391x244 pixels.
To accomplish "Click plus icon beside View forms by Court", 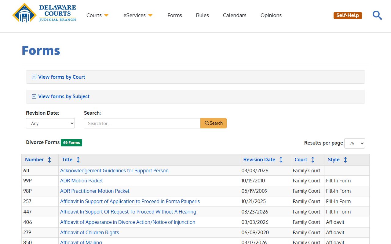I will click(34, 77).
